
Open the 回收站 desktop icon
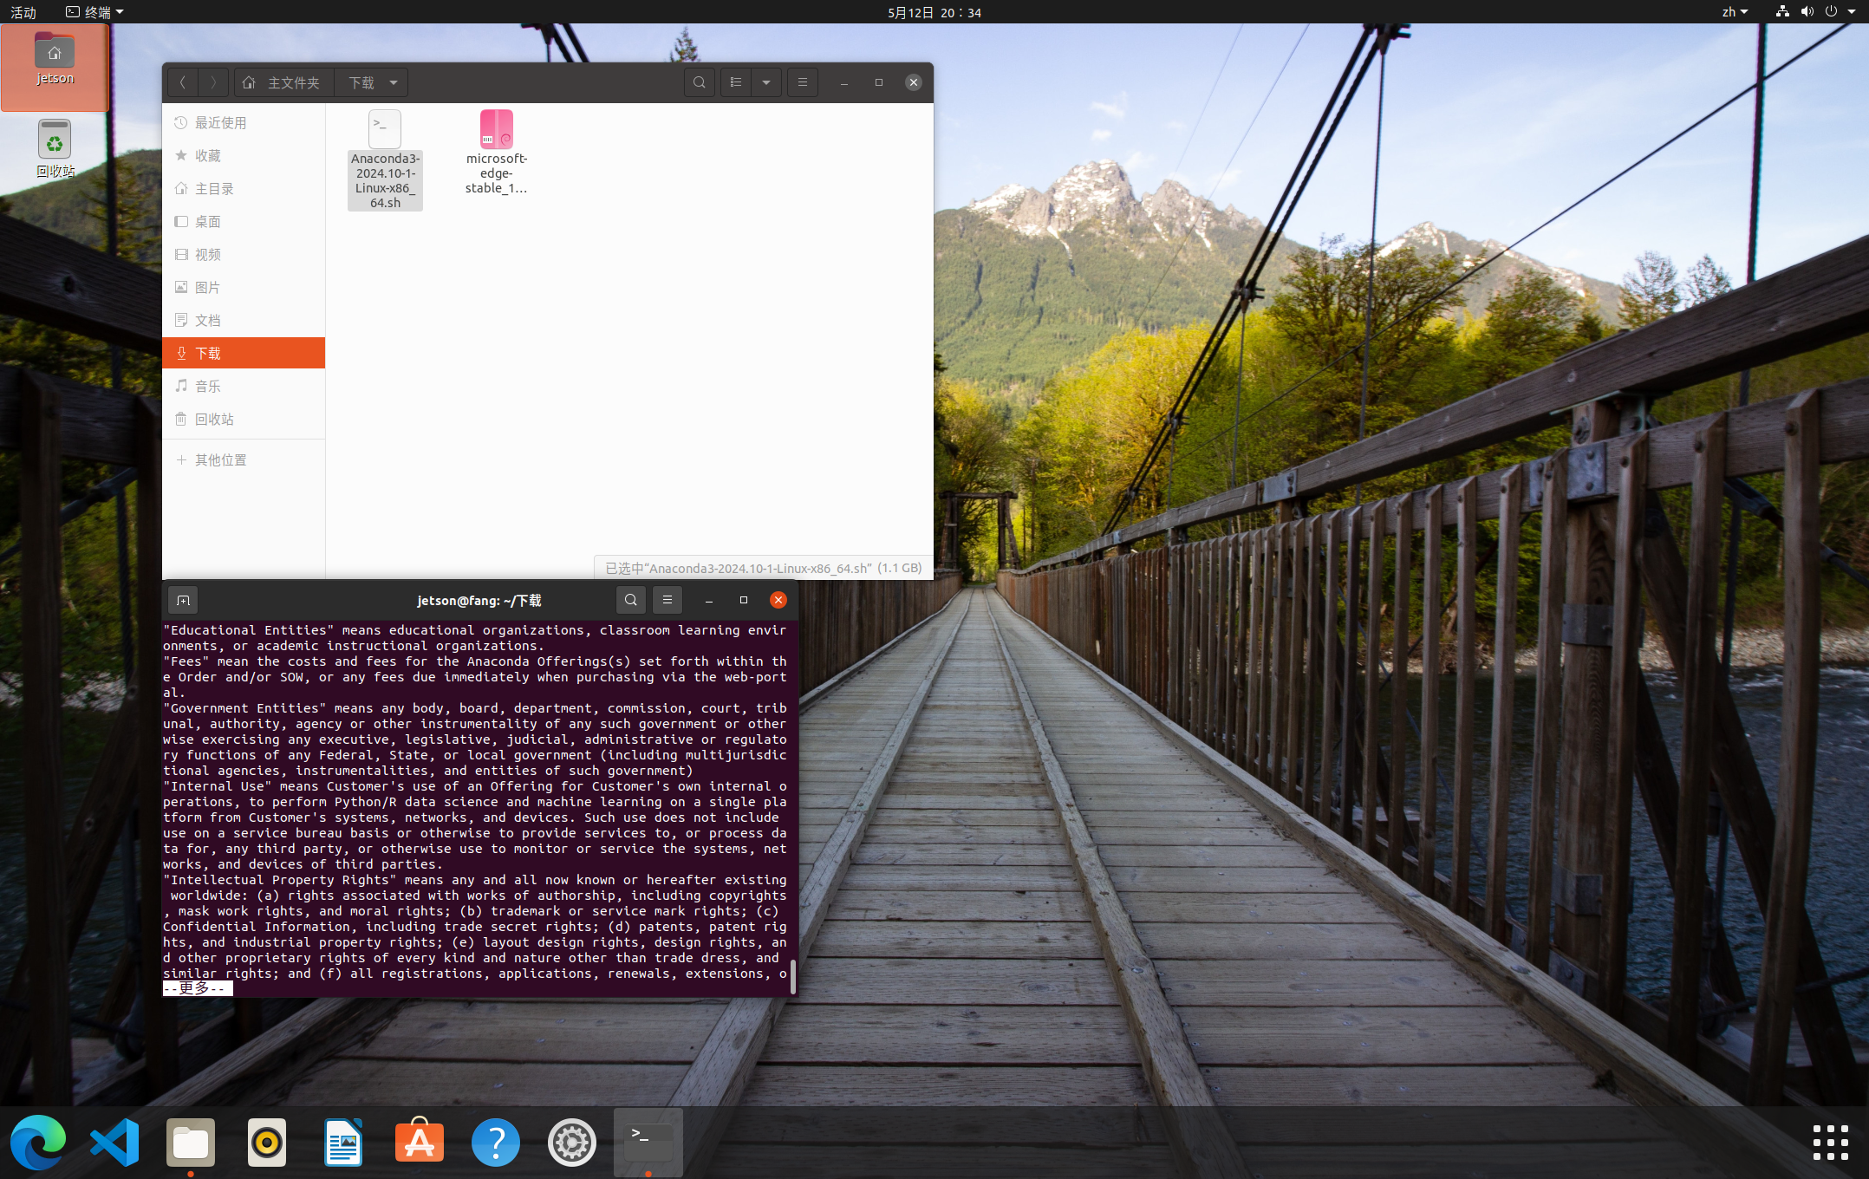tap(55, 148)
